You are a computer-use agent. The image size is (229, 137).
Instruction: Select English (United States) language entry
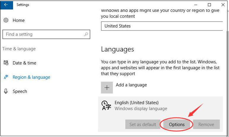click(160, 106)
